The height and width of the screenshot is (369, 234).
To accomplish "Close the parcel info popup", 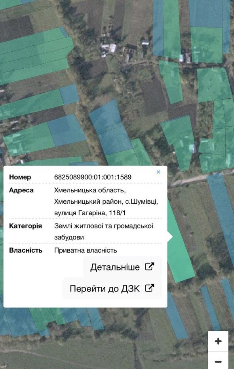I will 158,172.
